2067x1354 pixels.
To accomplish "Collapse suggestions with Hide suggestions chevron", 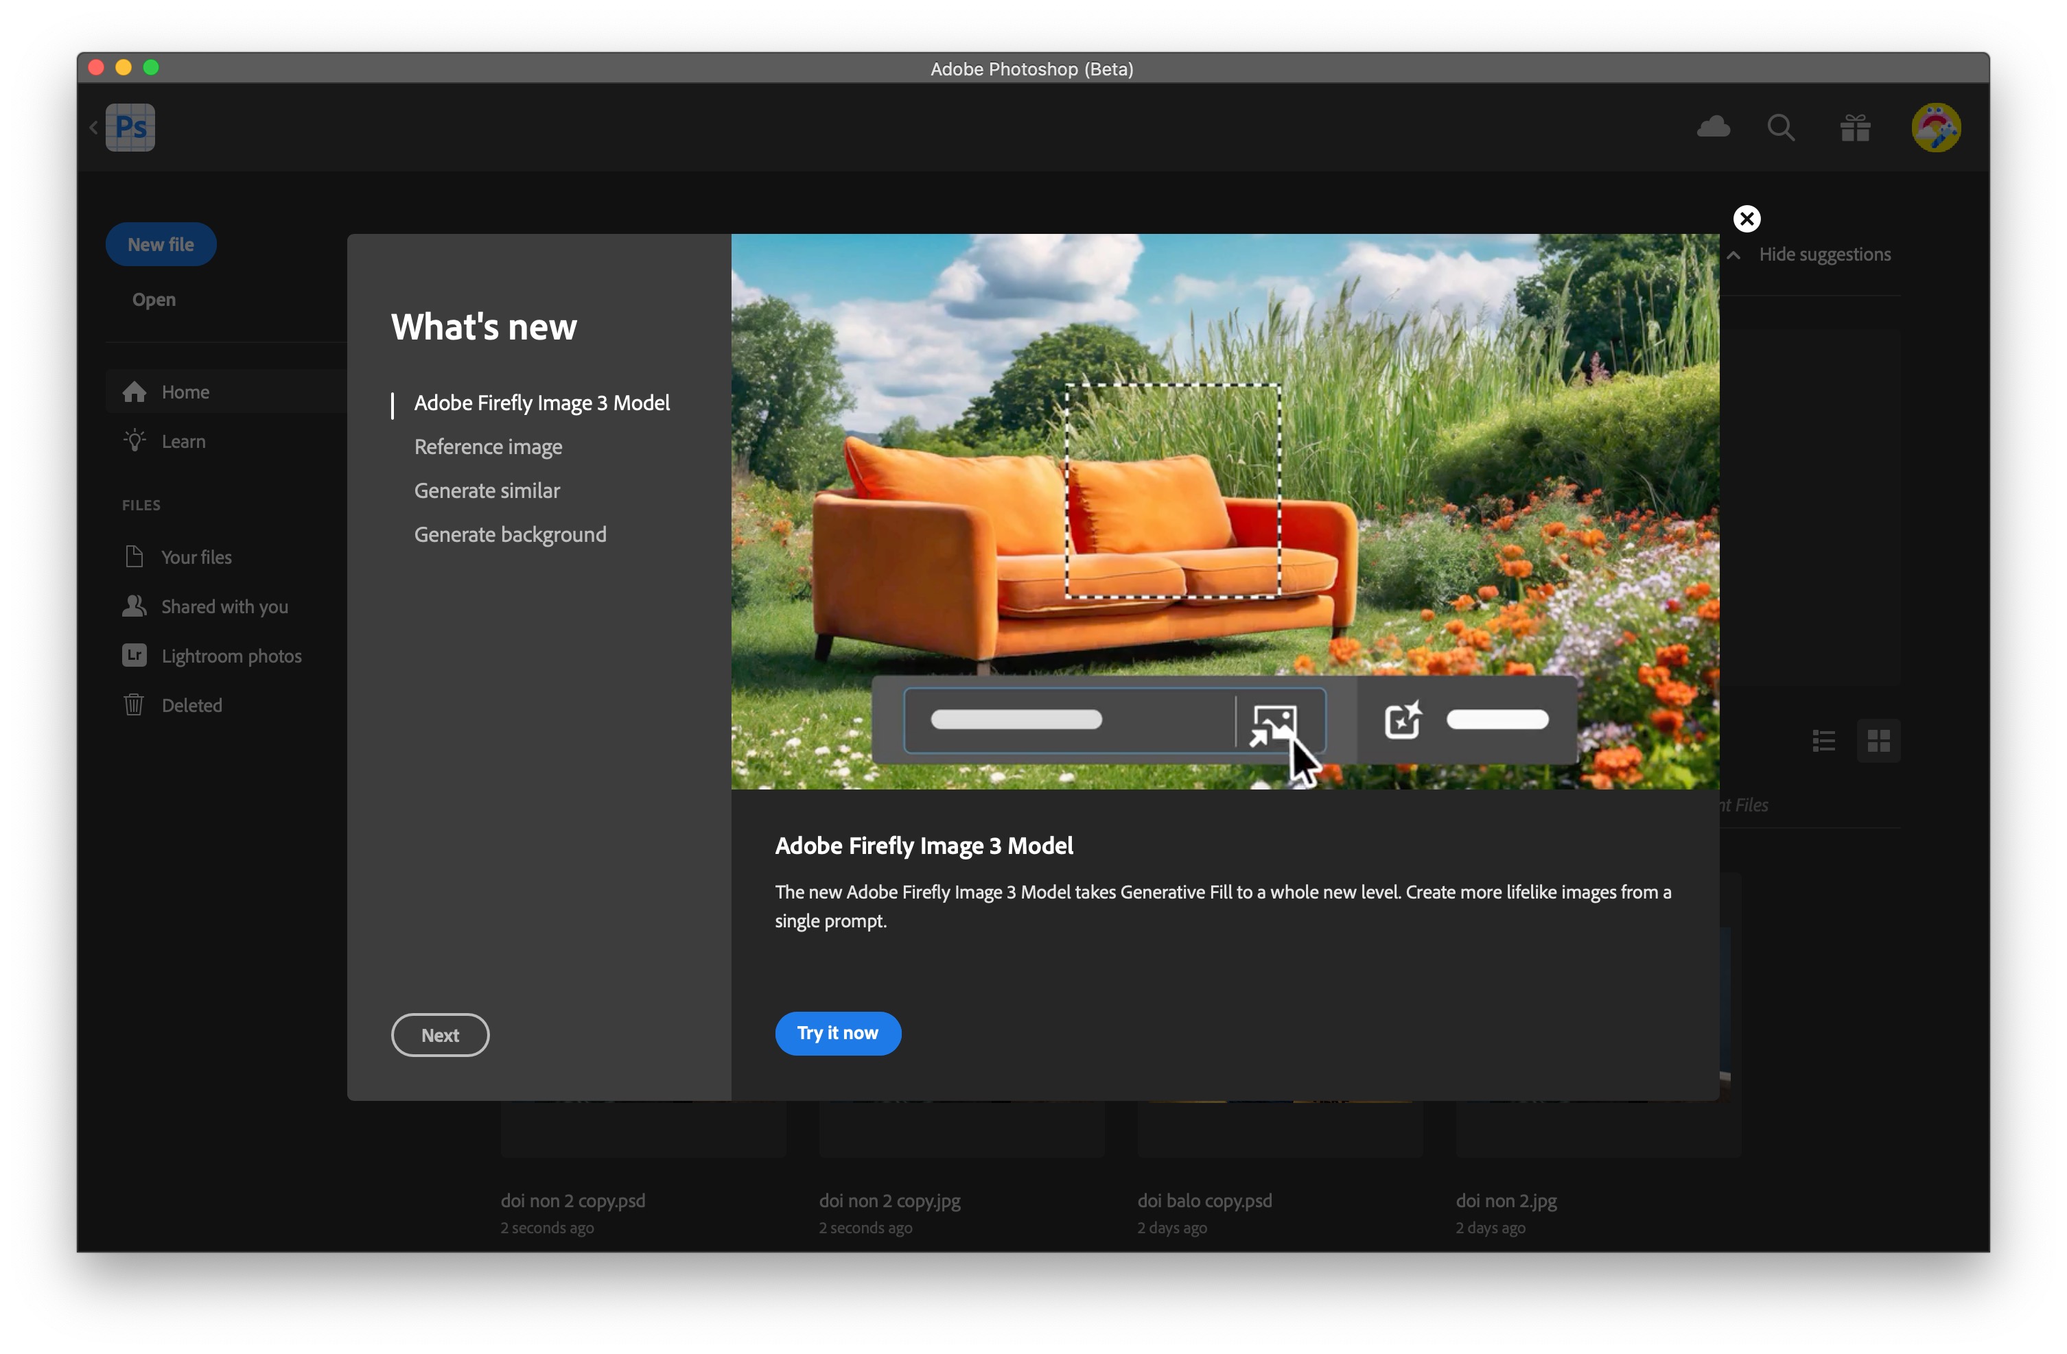I will pyautogui.click(x=1733, y=255).
